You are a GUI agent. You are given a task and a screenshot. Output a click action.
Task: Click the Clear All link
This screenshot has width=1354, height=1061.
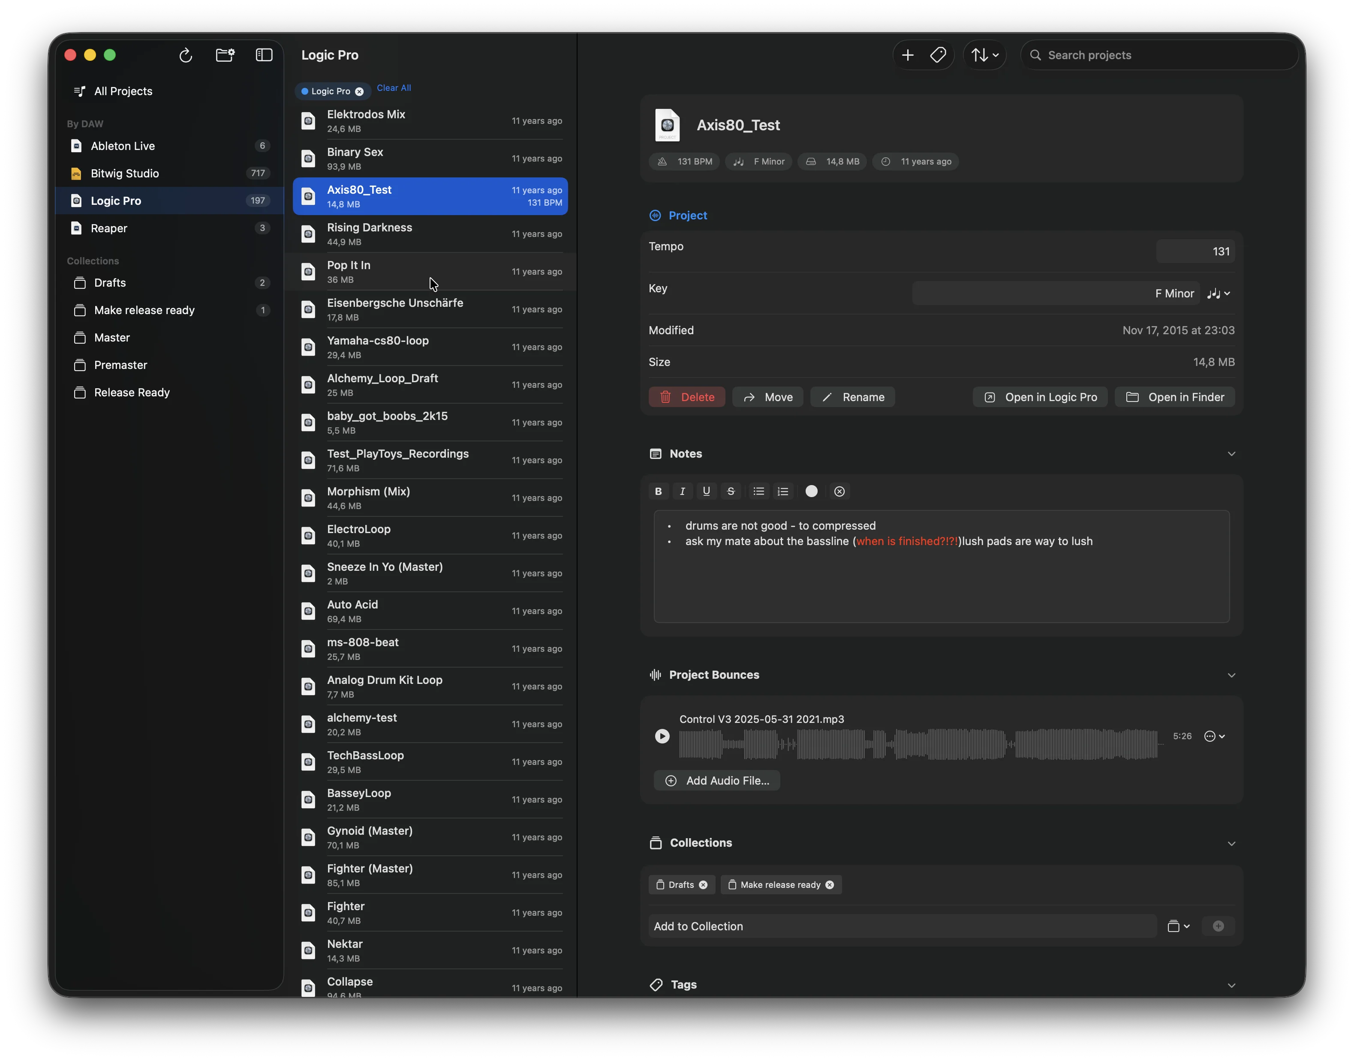[394, 87]
